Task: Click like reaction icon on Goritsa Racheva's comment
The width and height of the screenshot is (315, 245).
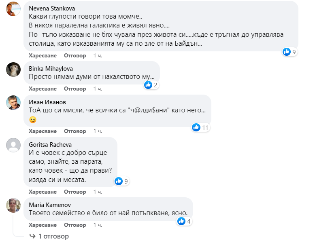Action: coord(119,181)
